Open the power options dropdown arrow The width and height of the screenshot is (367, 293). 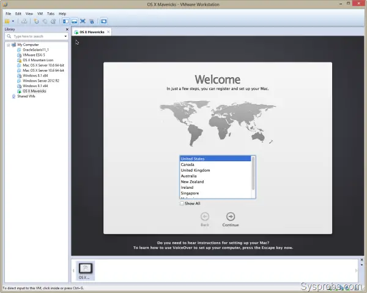13,21
